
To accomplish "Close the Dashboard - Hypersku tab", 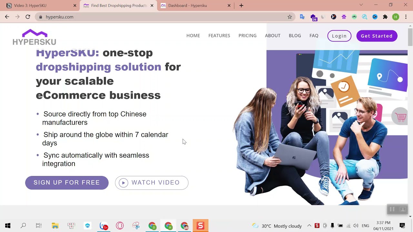I will (229, 5).
